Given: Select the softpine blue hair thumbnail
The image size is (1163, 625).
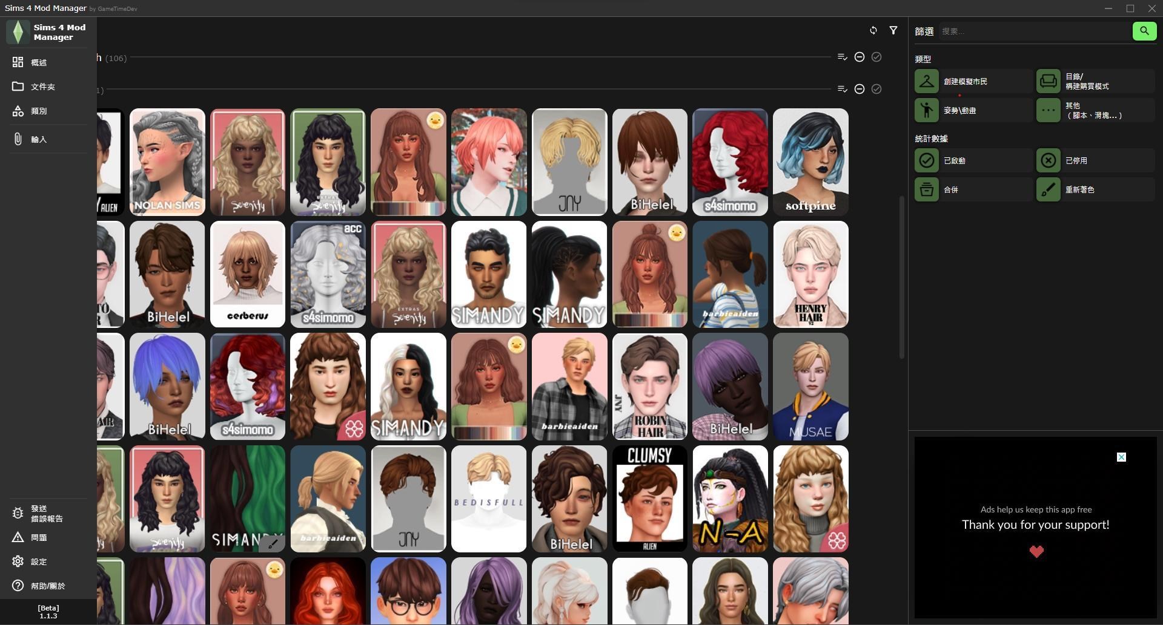Looking at the screenshot, I should pos(810,162).
